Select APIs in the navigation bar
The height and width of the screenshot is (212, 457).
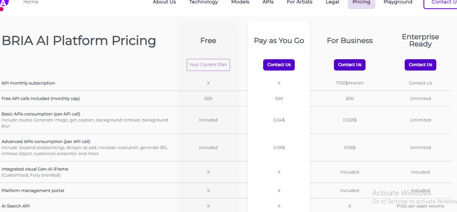point(268,2)
